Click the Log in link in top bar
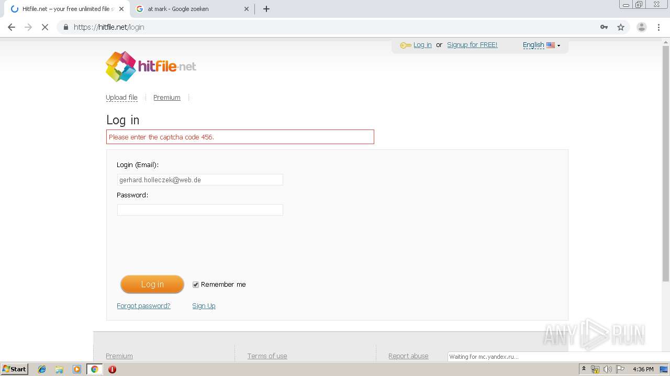Image resolution: width=670 pixels, height=376 pixels. pos(422,45)
